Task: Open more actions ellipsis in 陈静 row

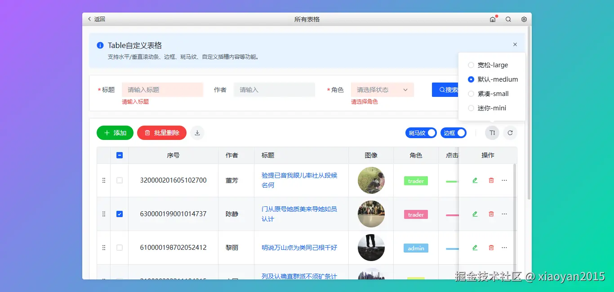Action: point(504,214)
